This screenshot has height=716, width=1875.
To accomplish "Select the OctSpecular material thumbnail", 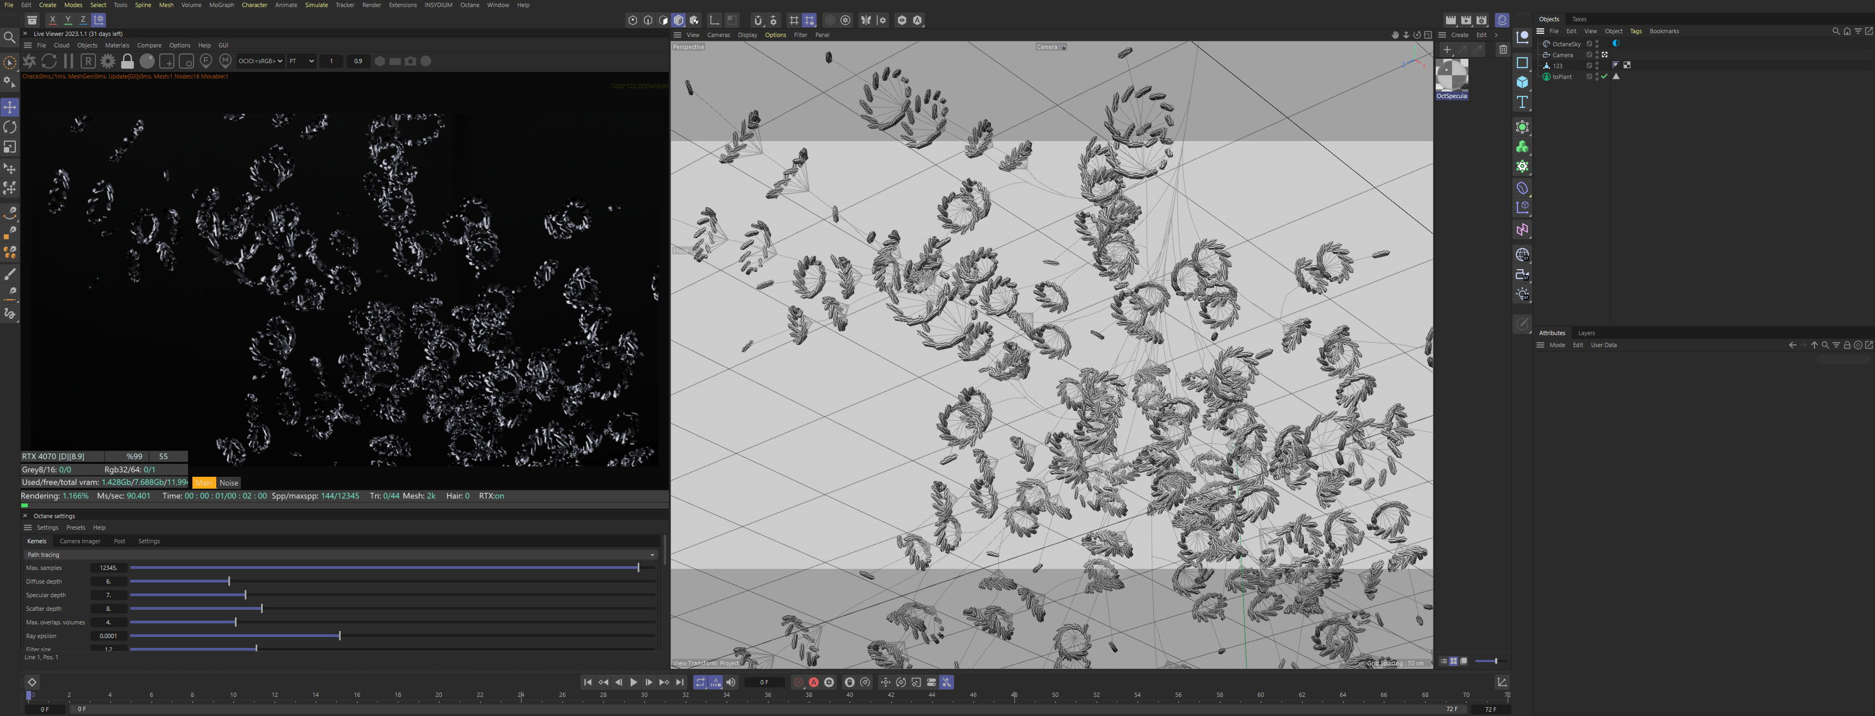I will pos(1451,76).
